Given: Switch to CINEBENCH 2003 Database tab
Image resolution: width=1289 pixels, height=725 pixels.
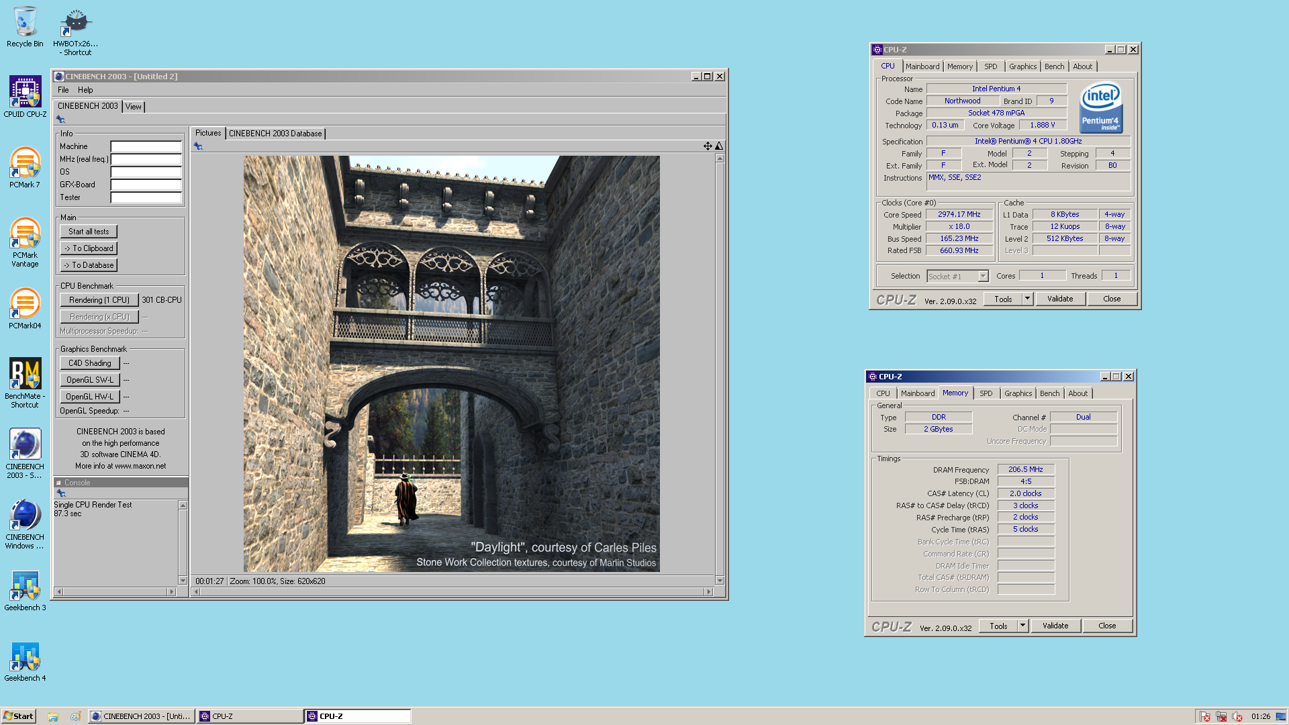Looking at the screenshot, I should pos(275,134).
